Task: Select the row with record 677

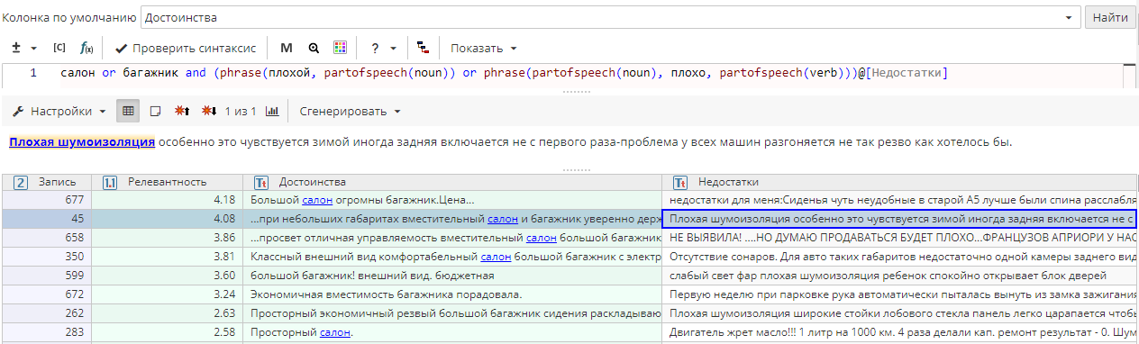Action: click(x=569, y=200)
